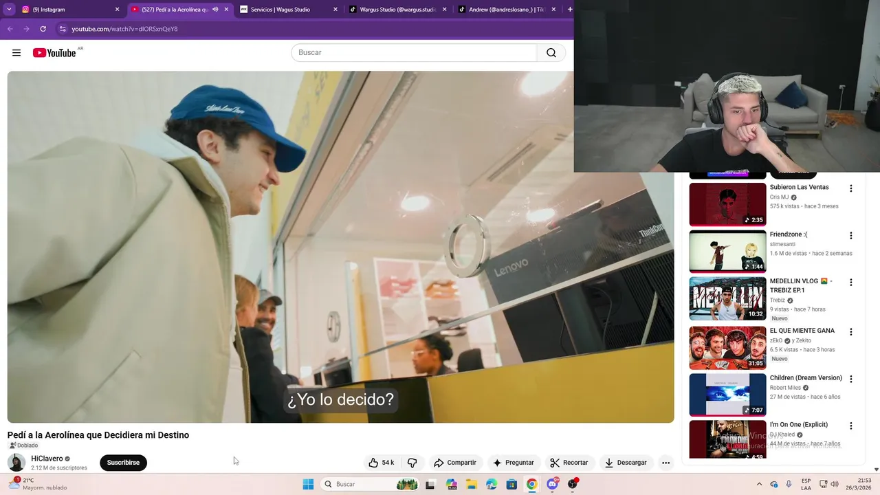Open Friendzone :( video thumbnail
880x495 pixels.
point(727,252)
